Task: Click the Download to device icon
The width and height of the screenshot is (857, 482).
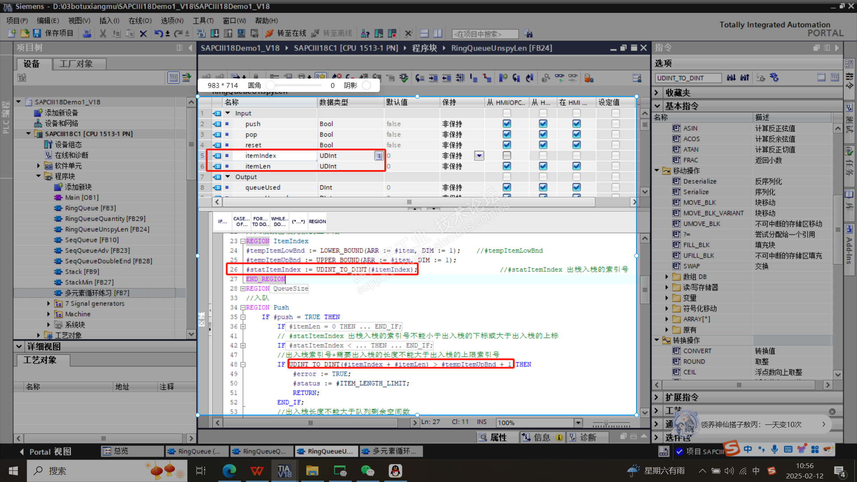Action: (x=215, y=33)
